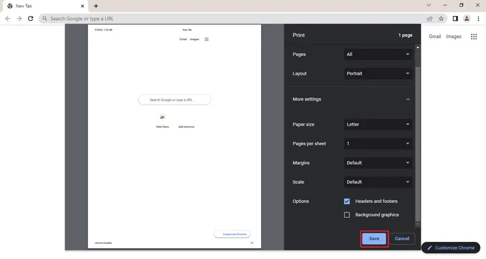Click the Customize Chrome button
Image resolution: width=486 pixels, height=259 pixels.
(x=451, y=248)
